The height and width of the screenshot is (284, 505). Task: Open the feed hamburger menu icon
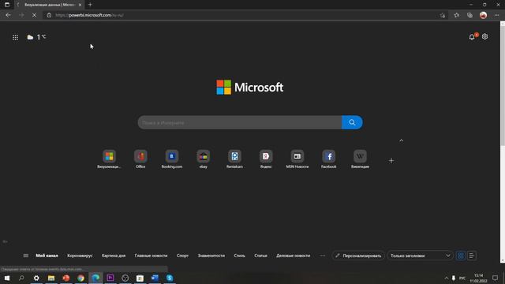pos(26,256)
